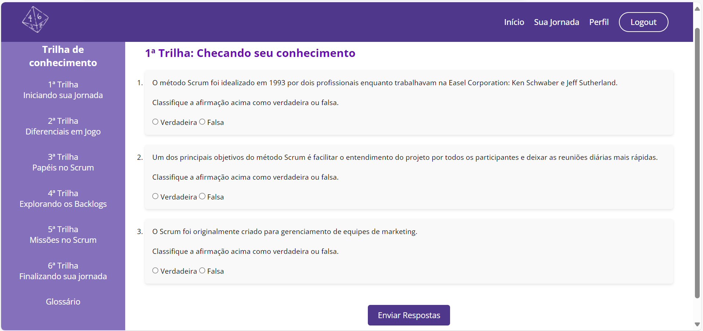Choose Verdadeira for question 2
Image resolution: width=703 pixels, height=331 pixels.
pos(155,196)
